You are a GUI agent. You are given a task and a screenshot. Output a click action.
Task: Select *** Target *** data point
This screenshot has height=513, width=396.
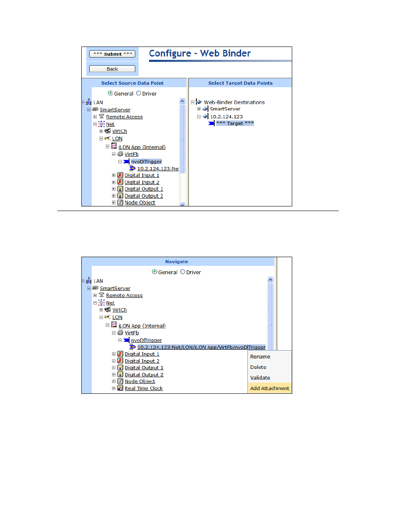tap(235, 123)
